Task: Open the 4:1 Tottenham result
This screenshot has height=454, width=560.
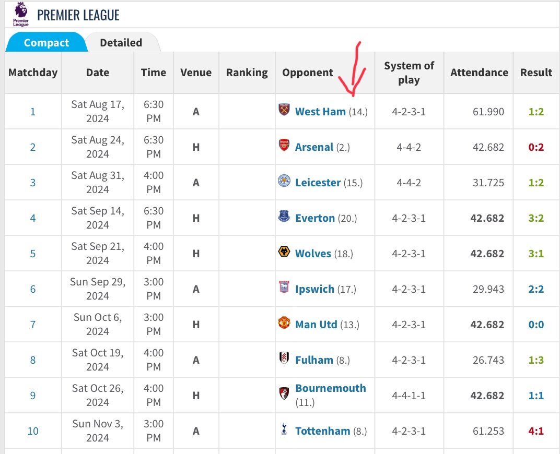Action: point(536,431)
